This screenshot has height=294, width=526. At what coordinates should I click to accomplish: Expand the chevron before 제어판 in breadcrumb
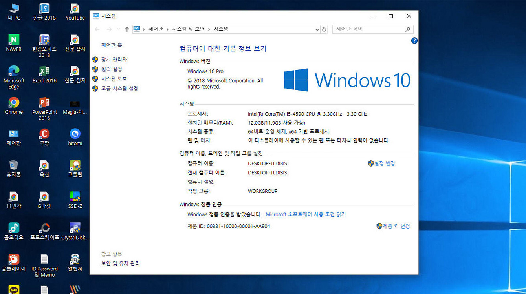coord(144,29)
